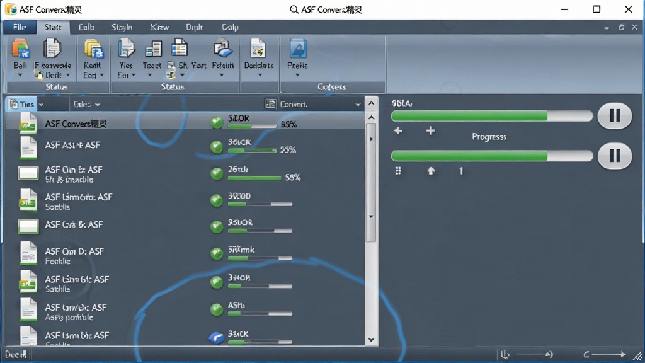Click the Ties button in list header

22,104
